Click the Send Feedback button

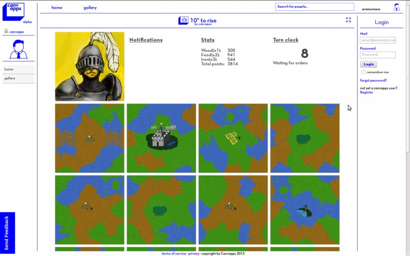[x=7, y=233]
